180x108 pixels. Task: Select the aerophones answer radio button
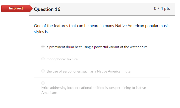[43, 71]
